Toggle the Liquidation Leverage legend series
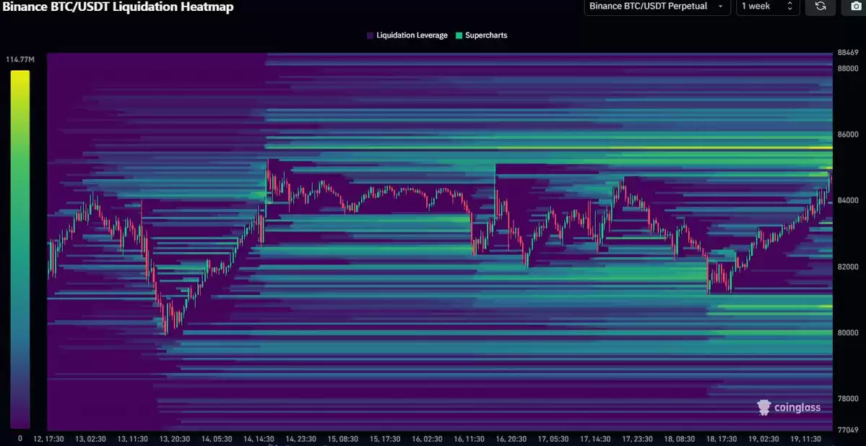 (x=407, y=35)
